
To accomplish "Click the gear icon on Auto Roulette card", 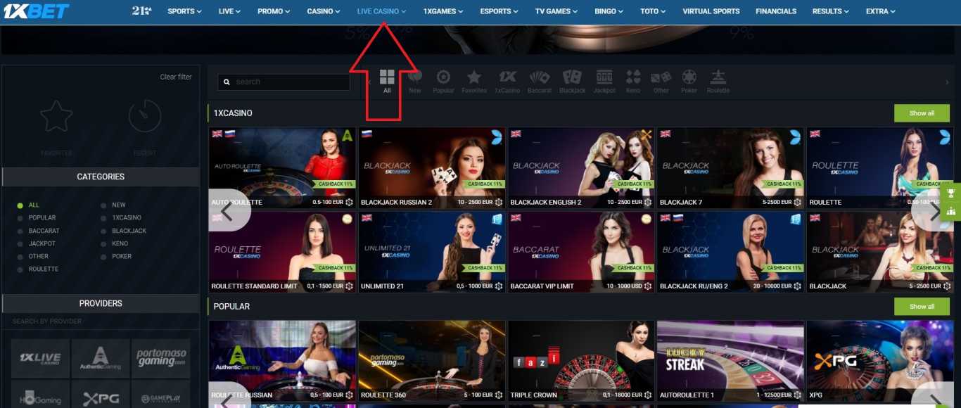I will [350, 202].
